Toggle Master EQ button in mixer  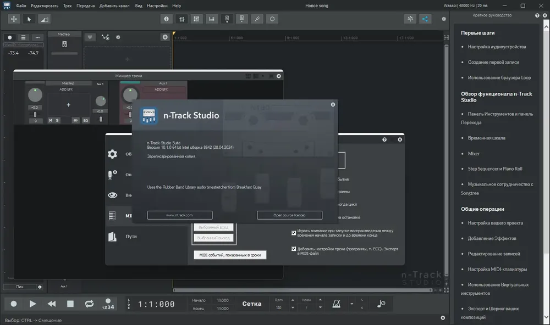pyautogui.click(x=86, y=120)
